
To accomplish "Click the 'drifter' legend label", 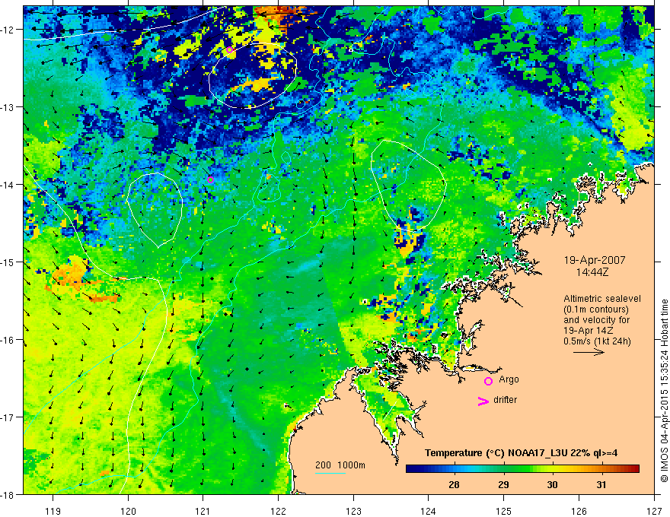I will 505,400.
